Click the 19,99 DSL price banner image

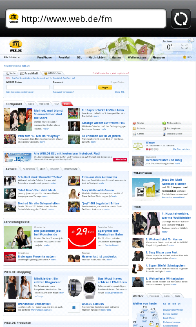(18, 157)
